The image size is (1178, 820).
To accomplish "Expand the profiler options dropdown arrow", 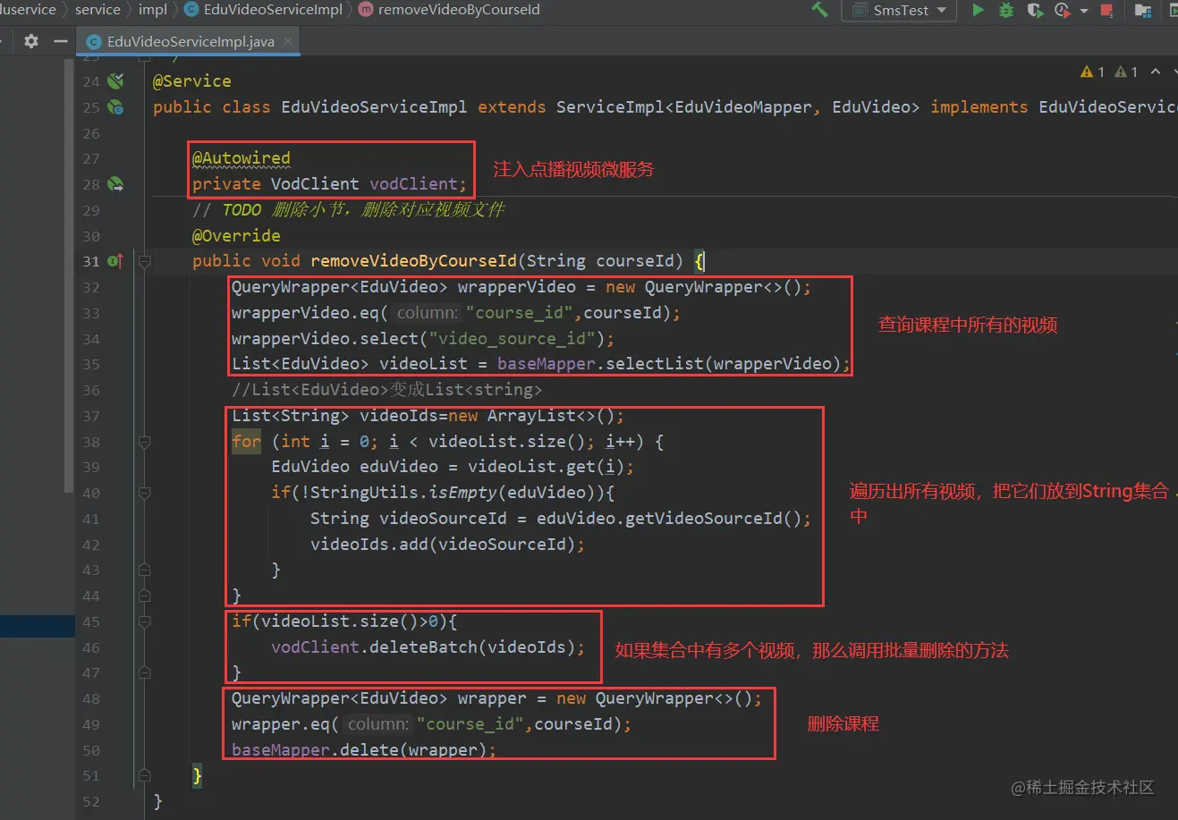I will 1083,11.
